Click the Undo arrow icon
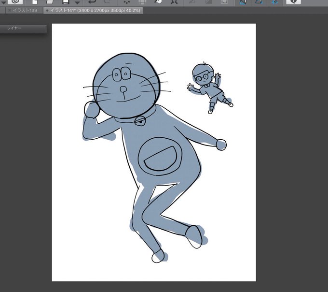 point(92,1)
